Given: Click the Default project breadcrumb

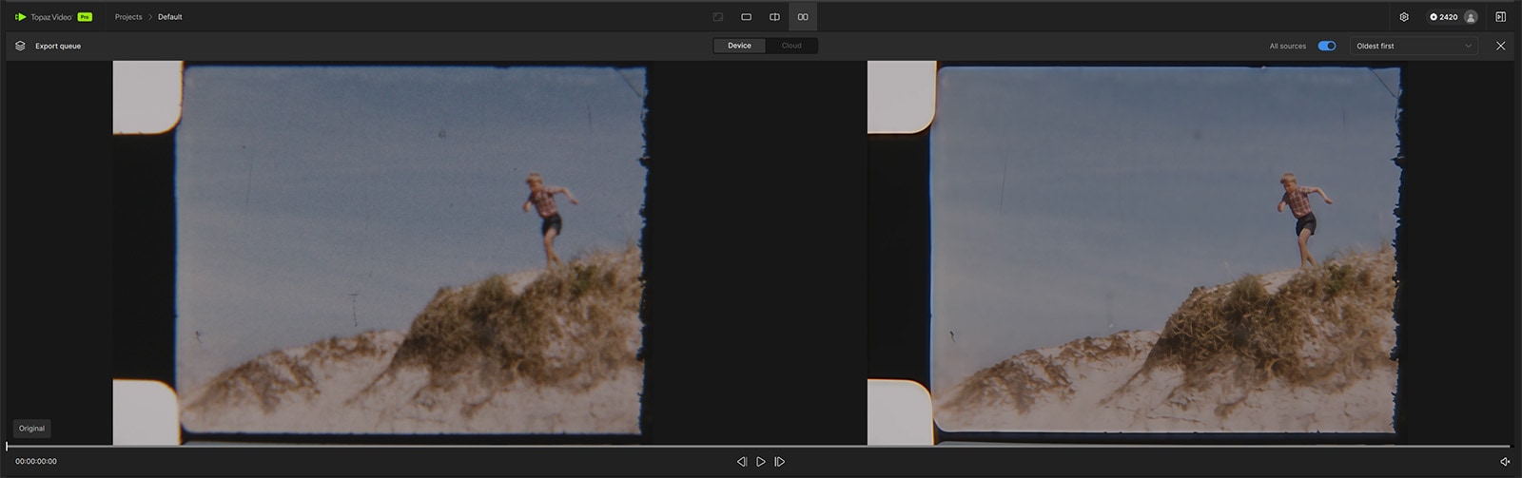Looking at the screenshot, I should tap(170, 17).
